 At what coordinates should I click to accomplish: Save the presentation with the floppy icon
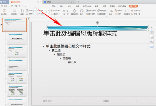12,6
